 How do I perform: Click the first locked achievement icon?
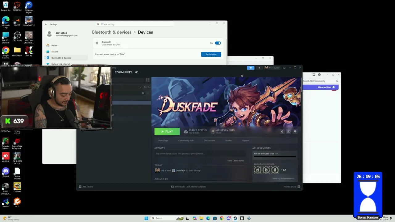click(x=258, y=170)
